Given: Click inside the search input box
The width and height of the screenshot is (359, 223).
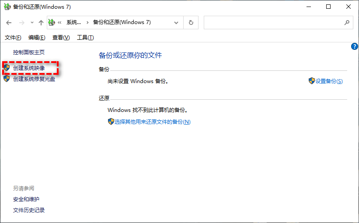Looking at the screenshot, I should click(x=273, y=23).
